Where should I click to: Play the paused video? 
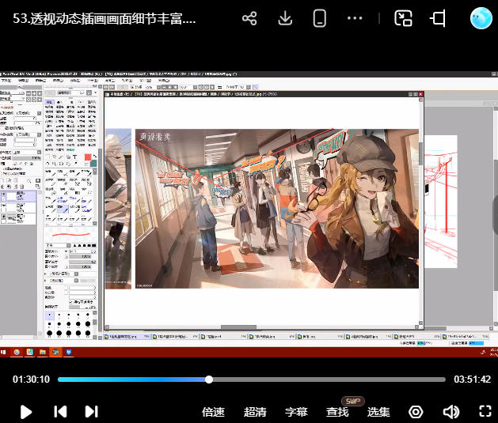(26, 411)
